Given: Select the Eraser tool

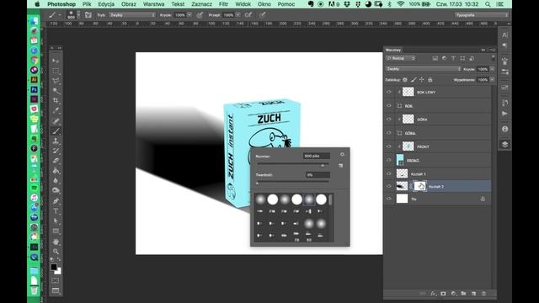Looking at the screenshot, I should pyautogui.click(x=56, y=161).
